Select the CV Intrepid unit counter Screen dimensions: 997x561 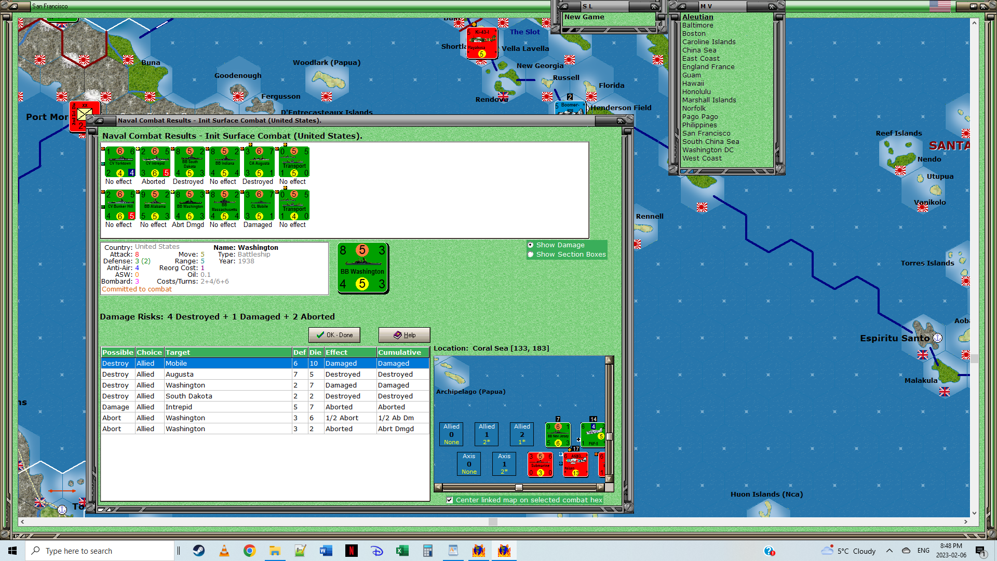coord(155,162)
